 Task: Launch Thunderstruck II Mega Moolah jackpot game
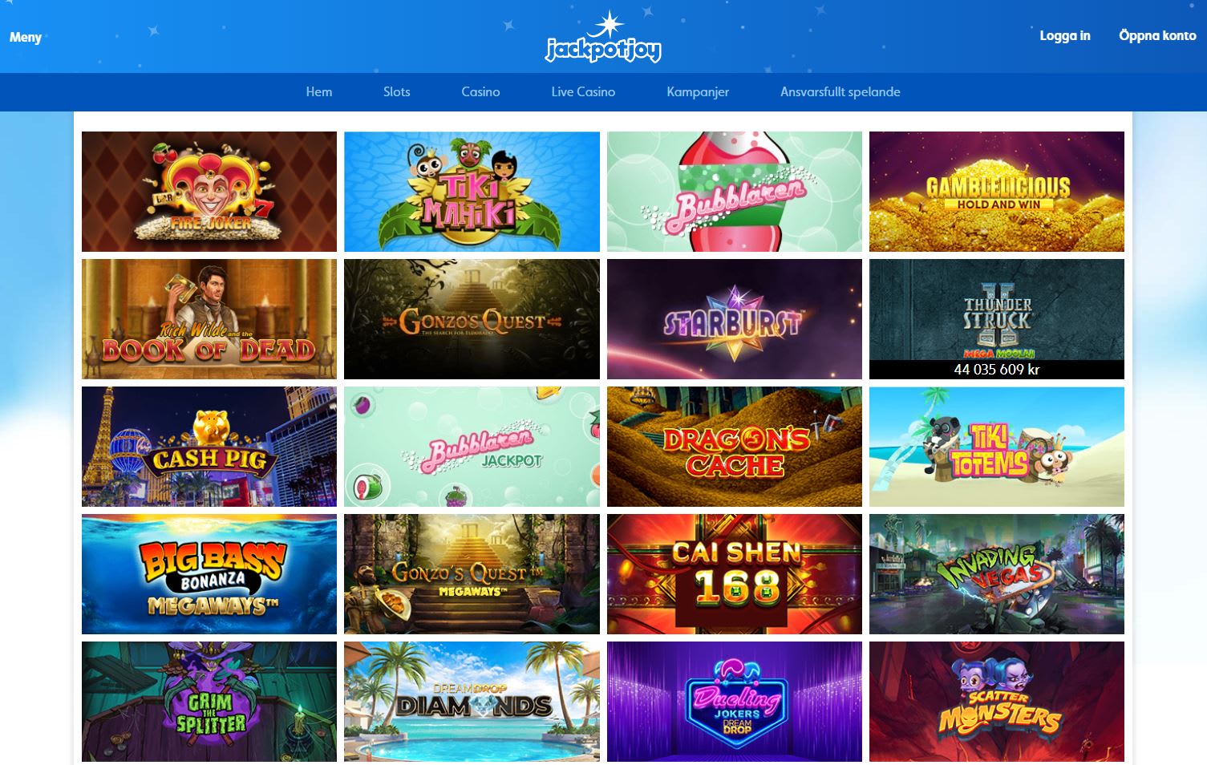pyautogui.click(x=997, y=319)
